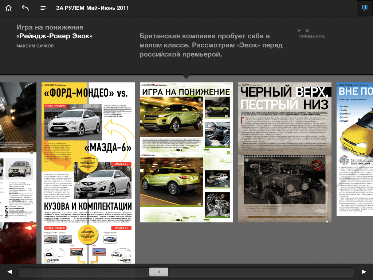
Task: Tap the small play icon above ПРЕМЬЕРА
Action: (300, 31)
